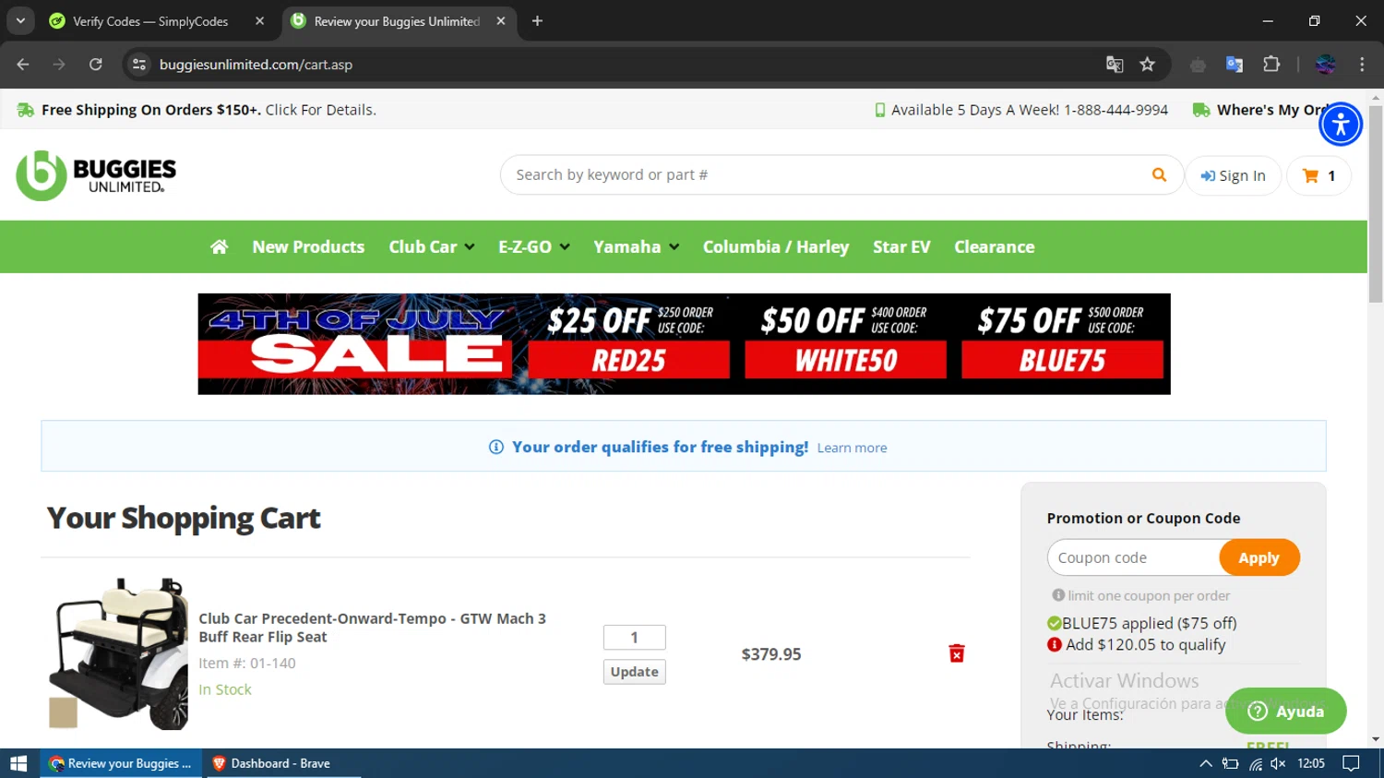
Task: Click the accessibility widget icon
Action: [x=1341, y=124]
